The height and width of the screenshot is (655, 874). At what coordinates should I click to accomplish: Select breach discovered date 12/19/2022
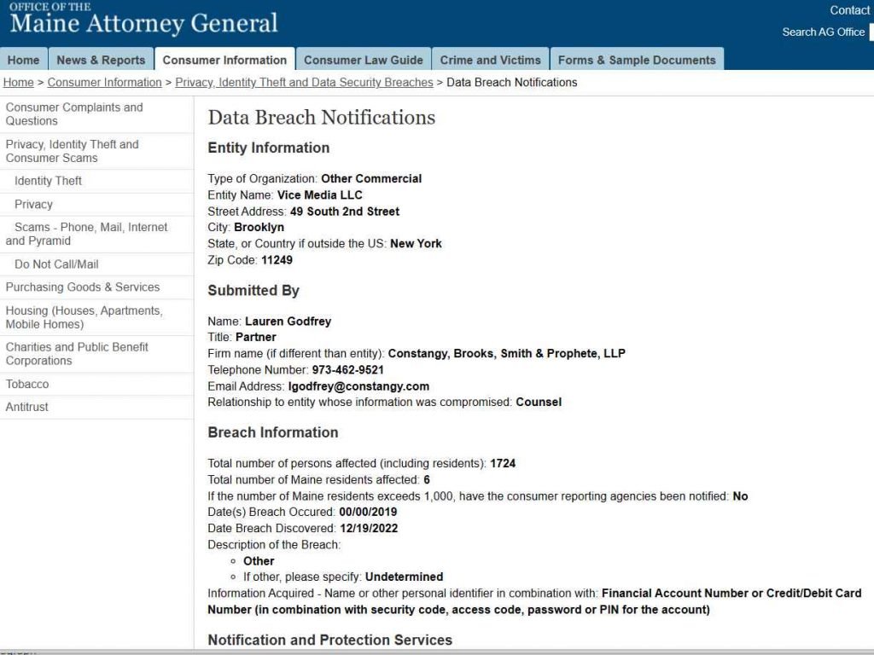coord(369,528)
